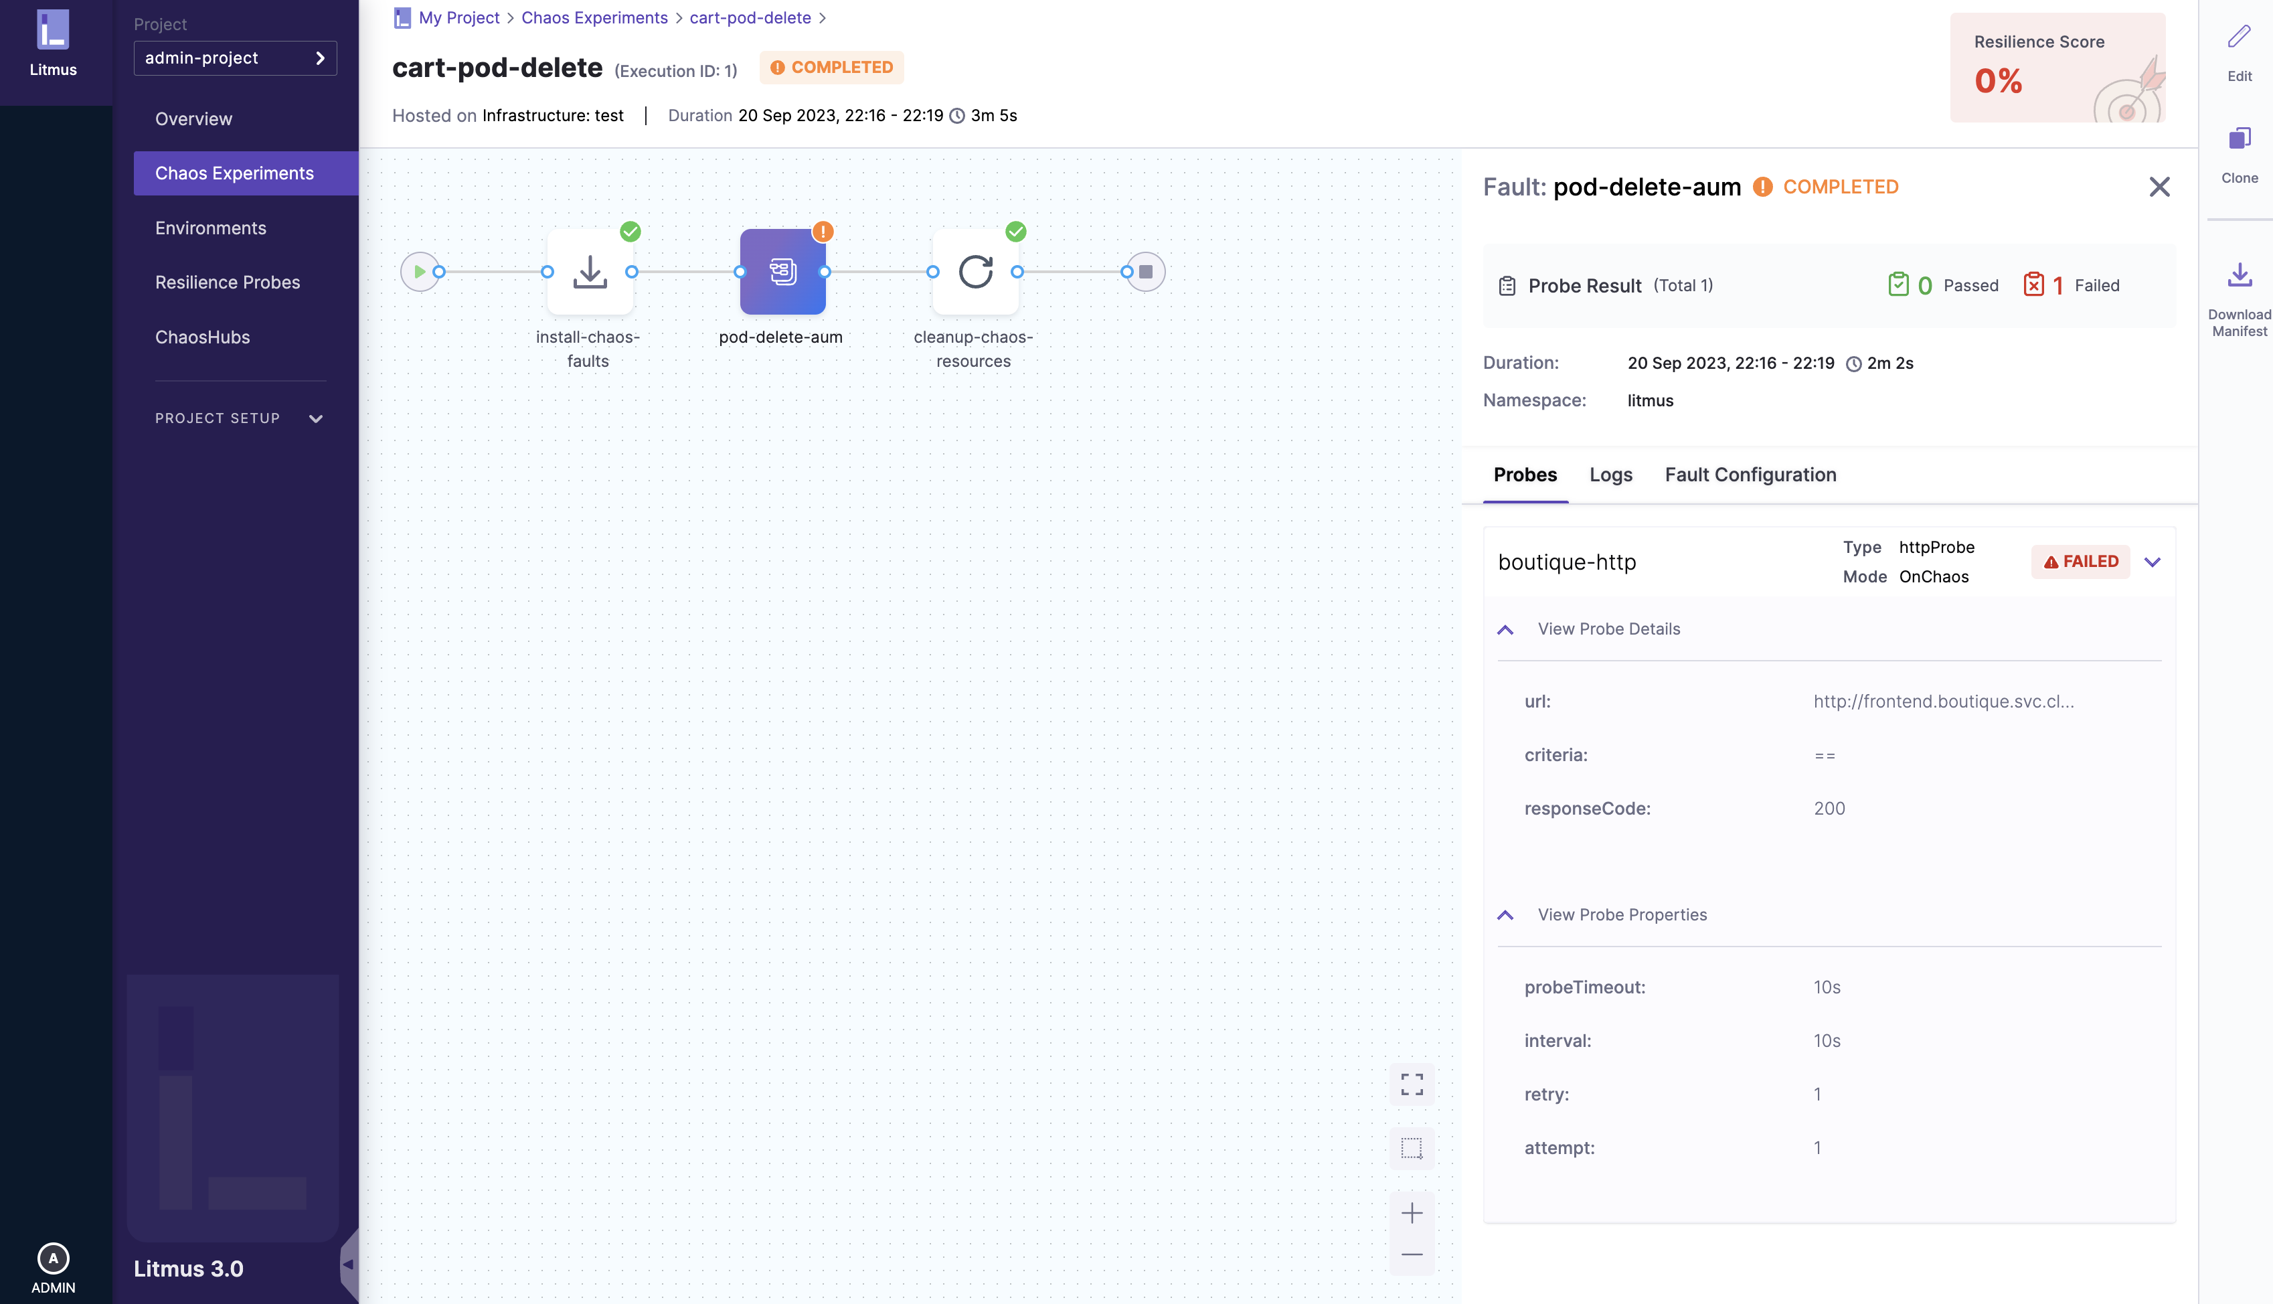The height and width of the screenshot is (1304, 2273).
Task: Select the cleanup-chaos-resources node icon
Action: click(975, 271)
